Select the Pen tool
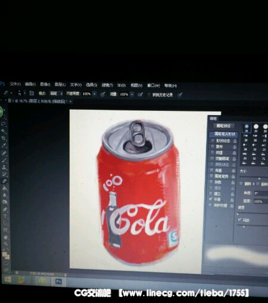 [x=5, y=209]
